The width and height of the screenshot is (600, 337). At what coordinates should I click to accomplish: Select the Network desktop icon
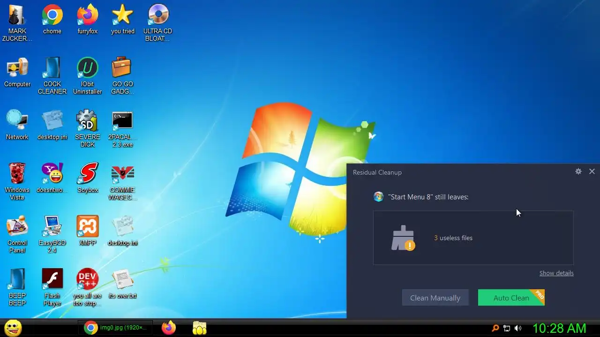coord(17,125)
